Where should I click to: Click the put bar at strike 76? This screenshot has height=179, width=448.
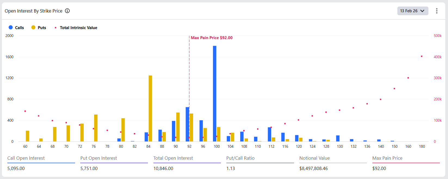(x=96, y=128)
